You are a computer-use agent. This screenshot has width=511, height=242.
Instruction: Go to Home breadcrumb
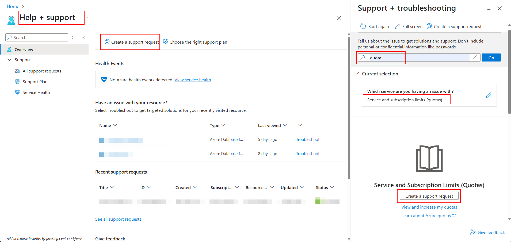pyautogui.click(x=13, y=6)
